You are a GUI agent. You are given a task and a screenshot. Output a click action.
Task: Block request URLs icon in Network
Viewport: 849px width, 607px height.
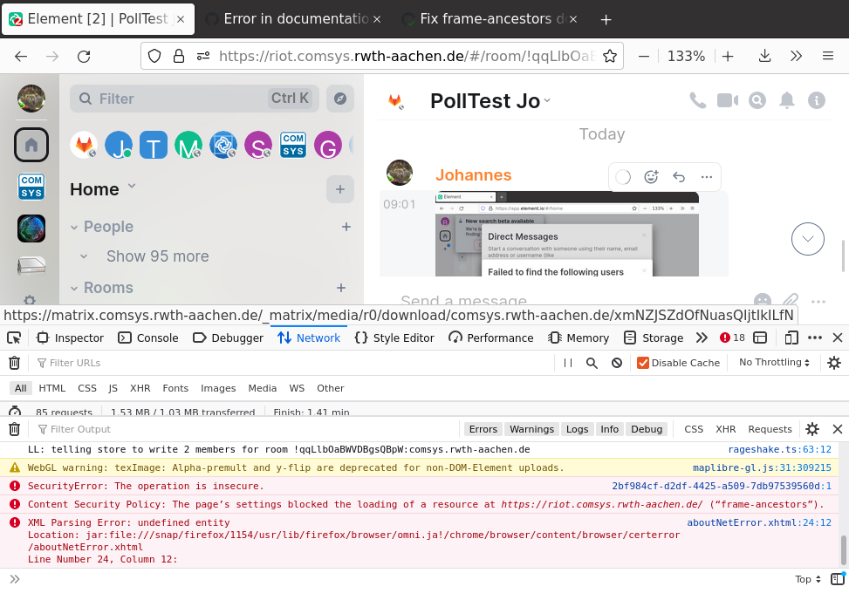[617, 363]
